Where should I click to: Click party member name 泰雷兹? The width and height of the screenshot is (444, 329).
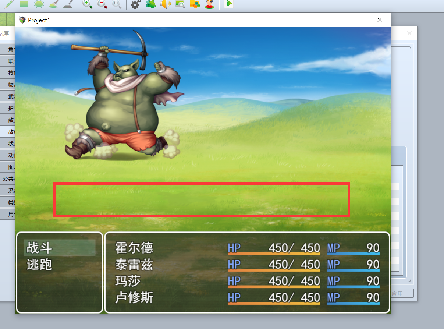(x=134, y=265)
